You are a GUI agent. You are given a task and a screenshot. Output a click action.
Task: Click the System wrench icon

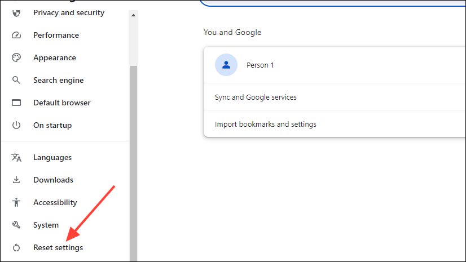point(16,225)
